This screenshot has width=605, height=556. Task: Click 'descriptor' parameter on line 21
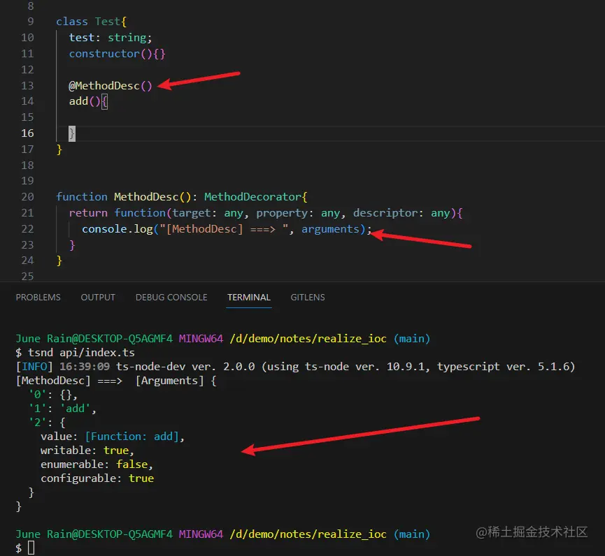(385, 213)
